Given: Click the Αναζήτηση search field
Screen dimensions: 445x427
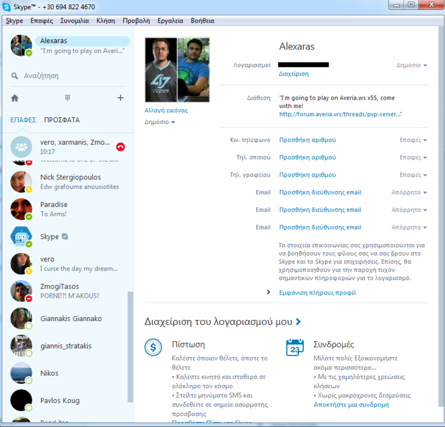Looking at the screenshot, I should 68,76.
